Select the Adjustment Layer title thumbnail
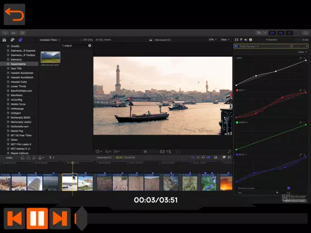The height and width of the screenshot is (233, 311). coord(50,57)
